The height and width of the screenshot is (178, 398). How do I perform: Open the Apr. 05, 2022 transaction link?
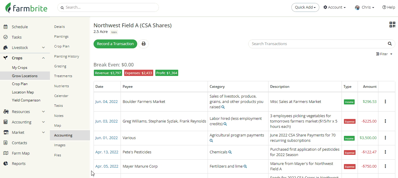pyautogui.click(x=107, y=166)
